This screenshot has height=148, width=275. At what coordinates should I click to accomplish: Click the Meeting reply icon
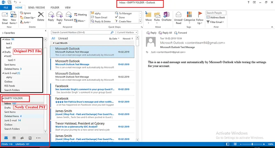(x=76, y=14)
